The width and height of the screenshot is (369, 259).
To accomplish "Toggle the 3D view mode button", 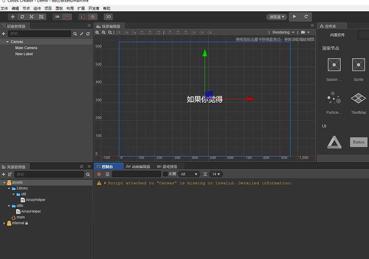I will point(108,17).
